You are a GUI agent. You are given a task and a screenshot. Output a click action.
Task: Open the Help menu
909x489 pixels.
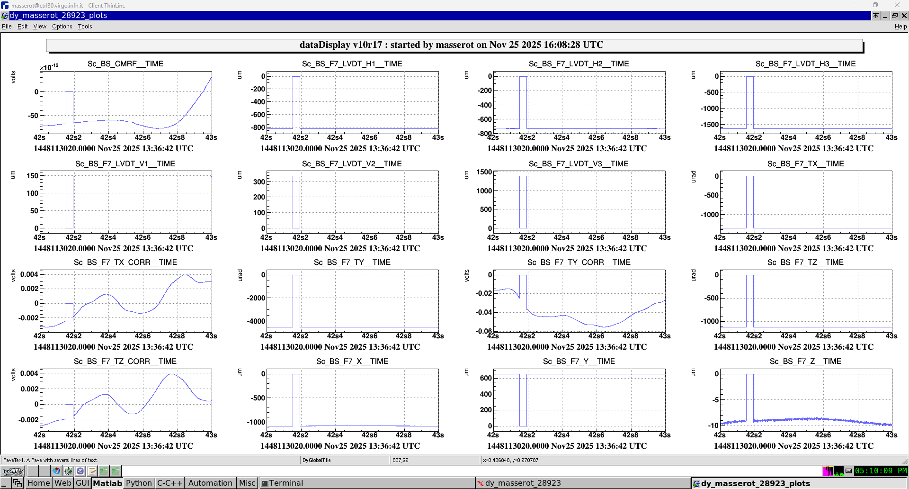[x=900, y=27]
